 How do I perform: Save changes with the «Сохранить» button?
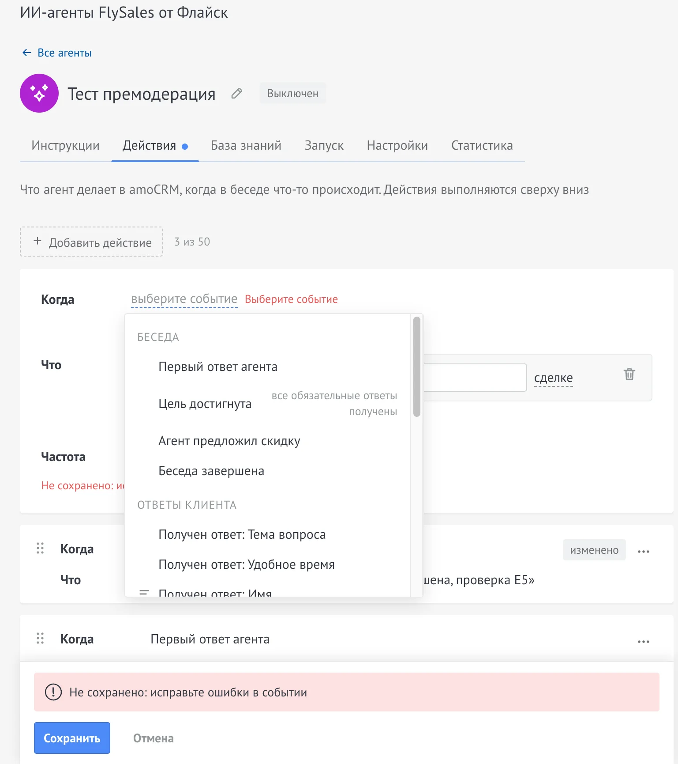72,738
